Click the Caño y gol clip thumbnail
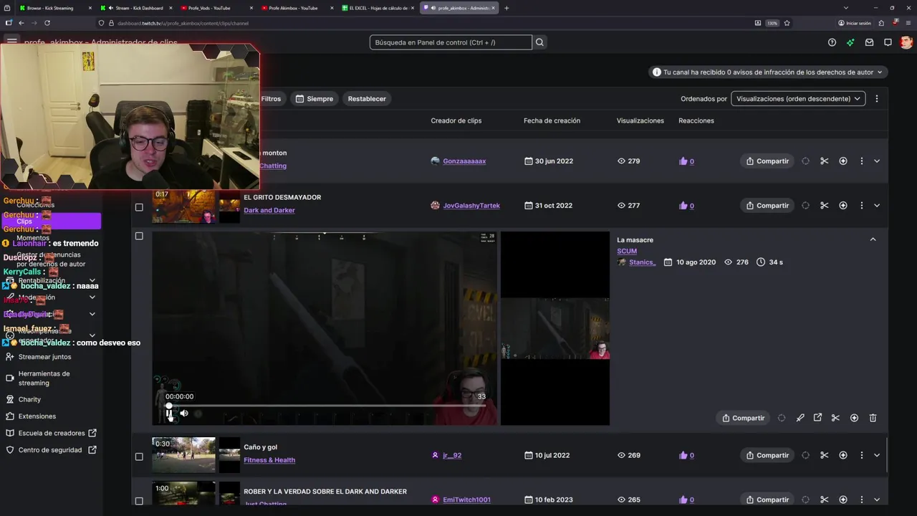Viewport: 917px width, 516px height. point(183,455)
